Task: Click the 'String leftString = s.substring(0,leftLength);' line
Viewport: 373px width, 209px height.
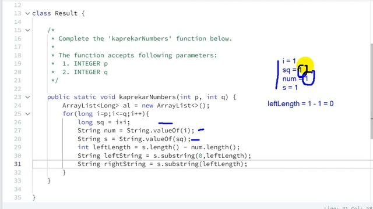Action: coord(164,156)
